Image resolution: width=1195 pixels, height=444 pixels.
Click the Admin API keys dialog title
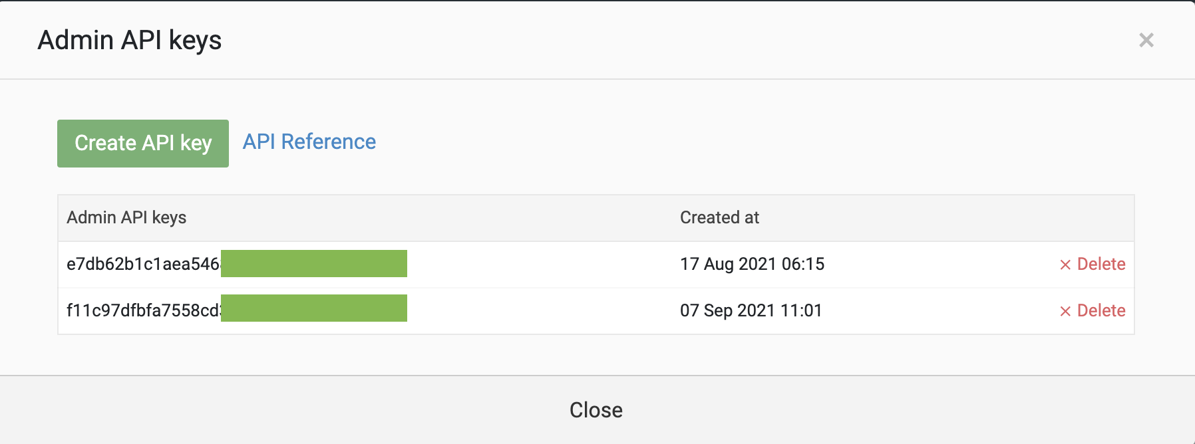[131, 40]
